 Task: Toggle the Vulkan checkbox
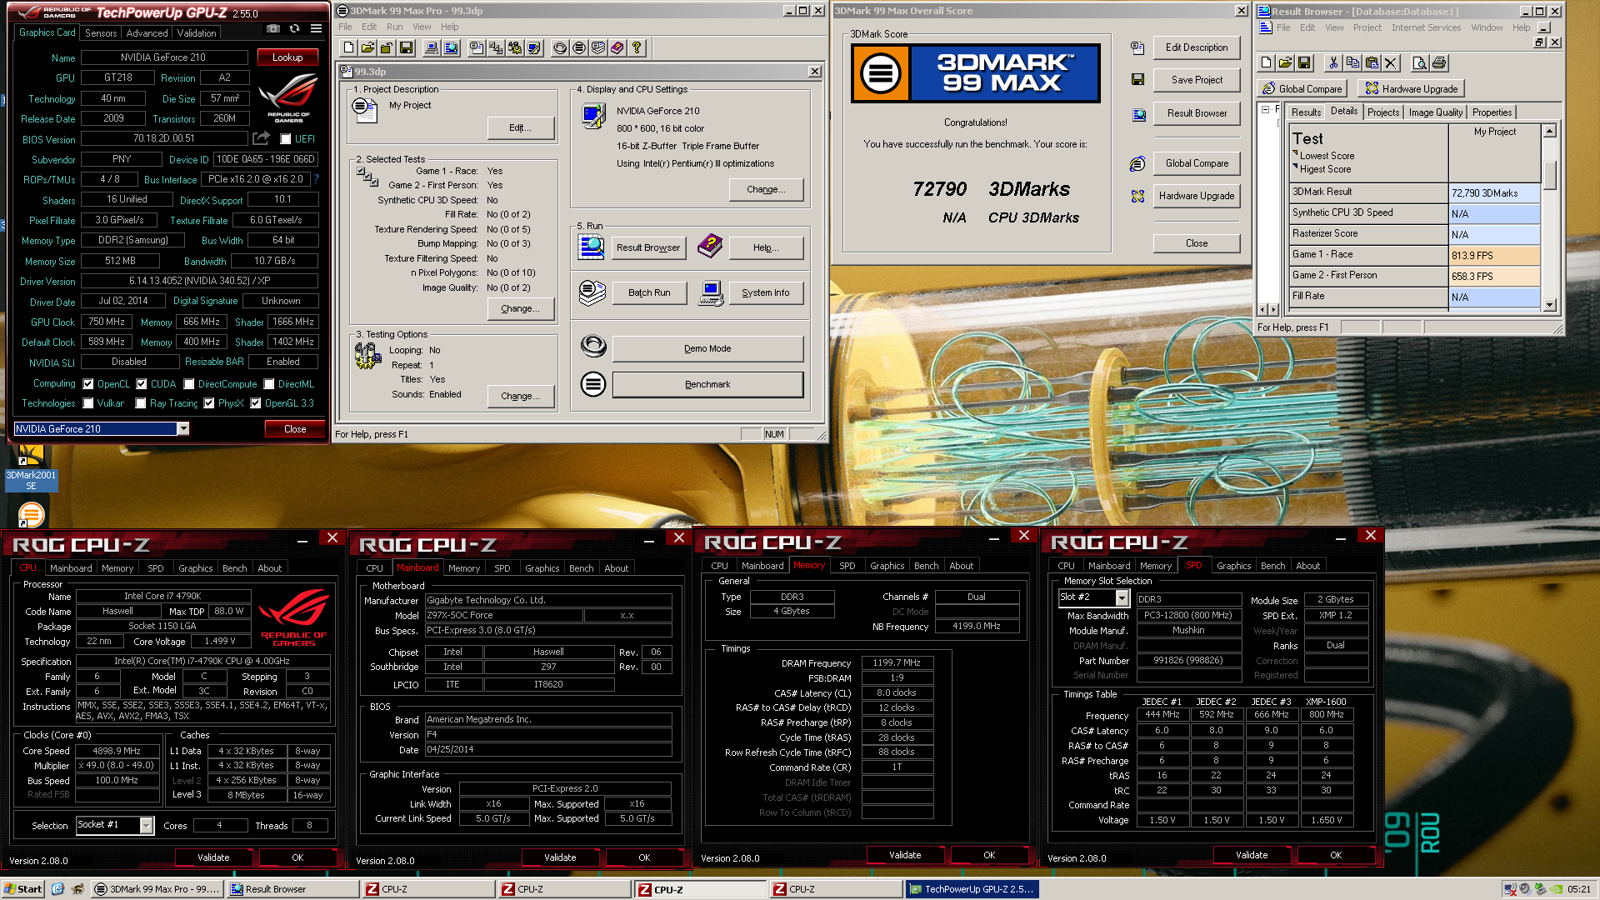click(x=88, y=403)
